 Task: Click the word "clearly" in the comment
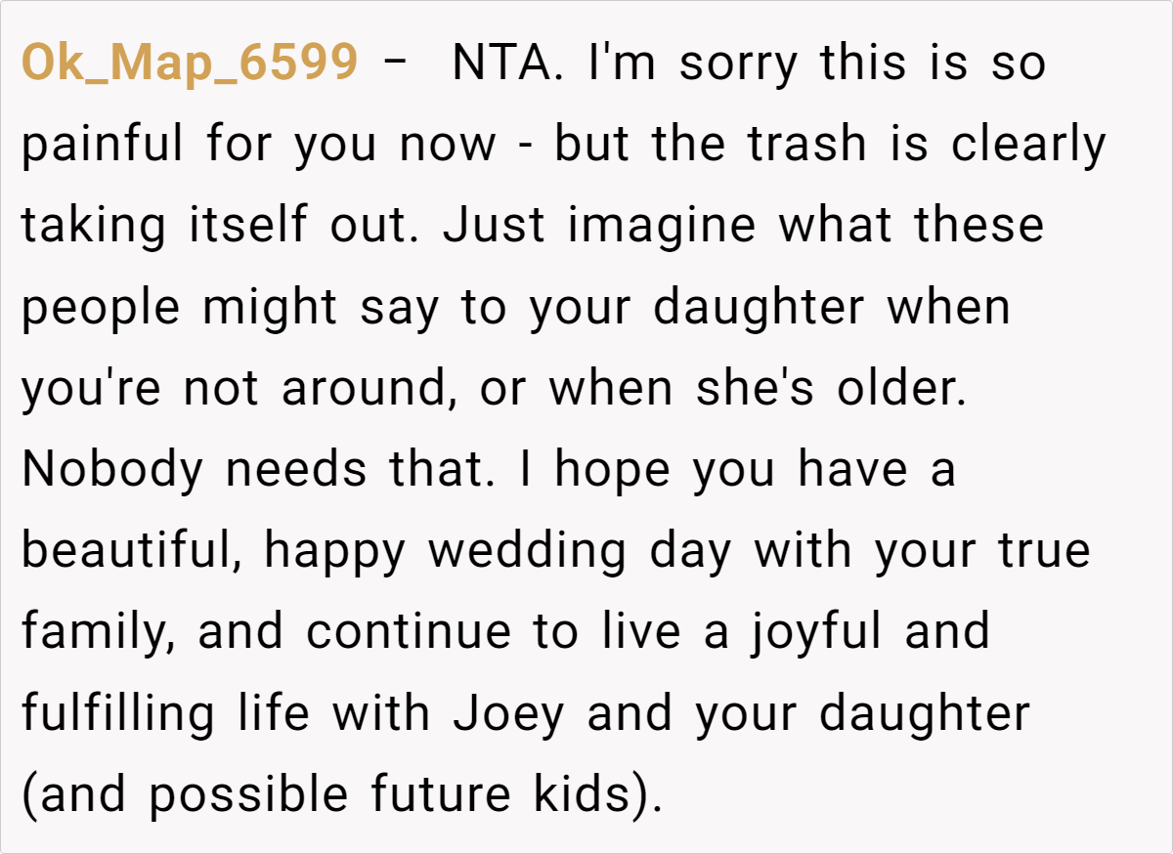click(1028, 145)
